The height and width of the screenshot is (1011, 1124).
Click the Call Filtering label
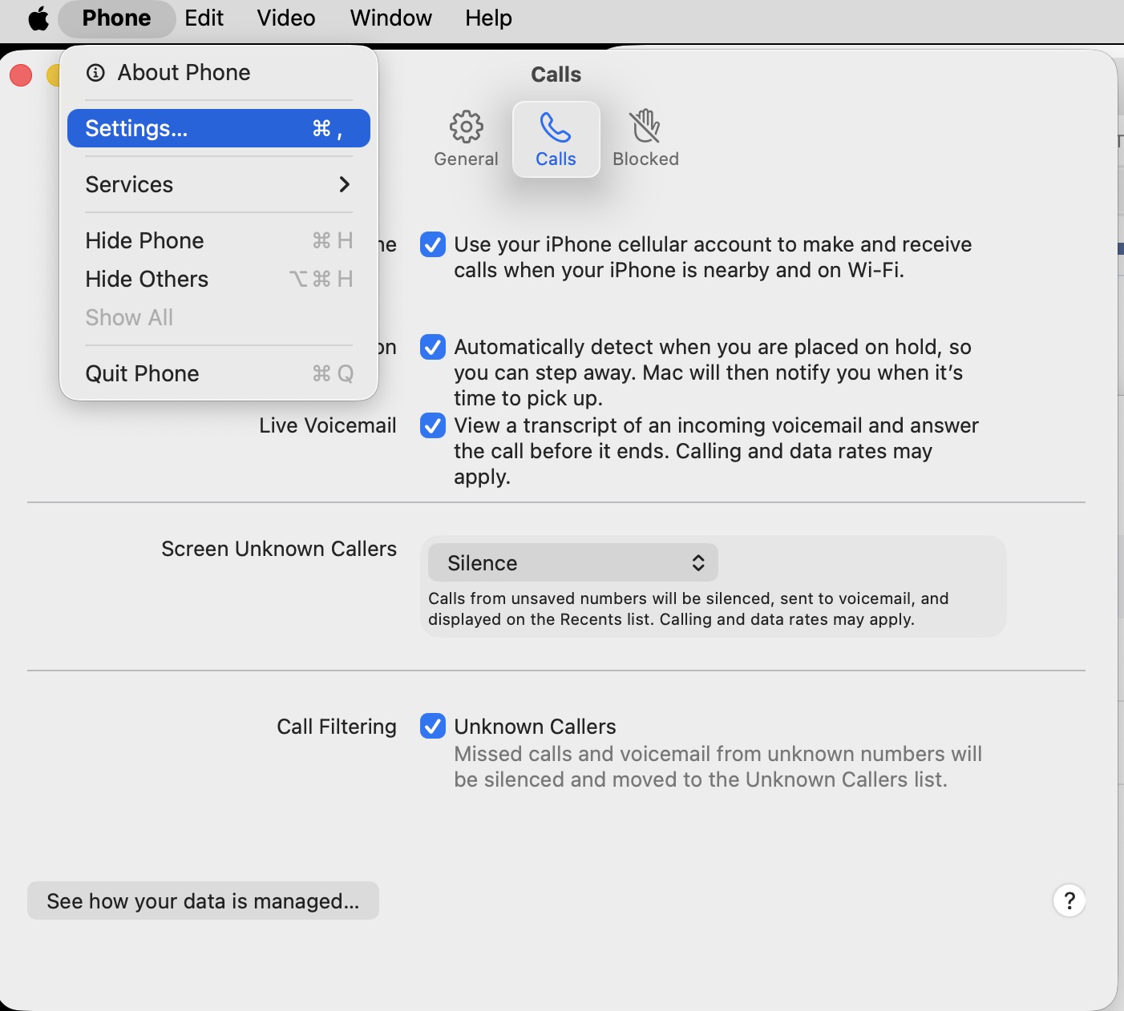coord(337,727)
